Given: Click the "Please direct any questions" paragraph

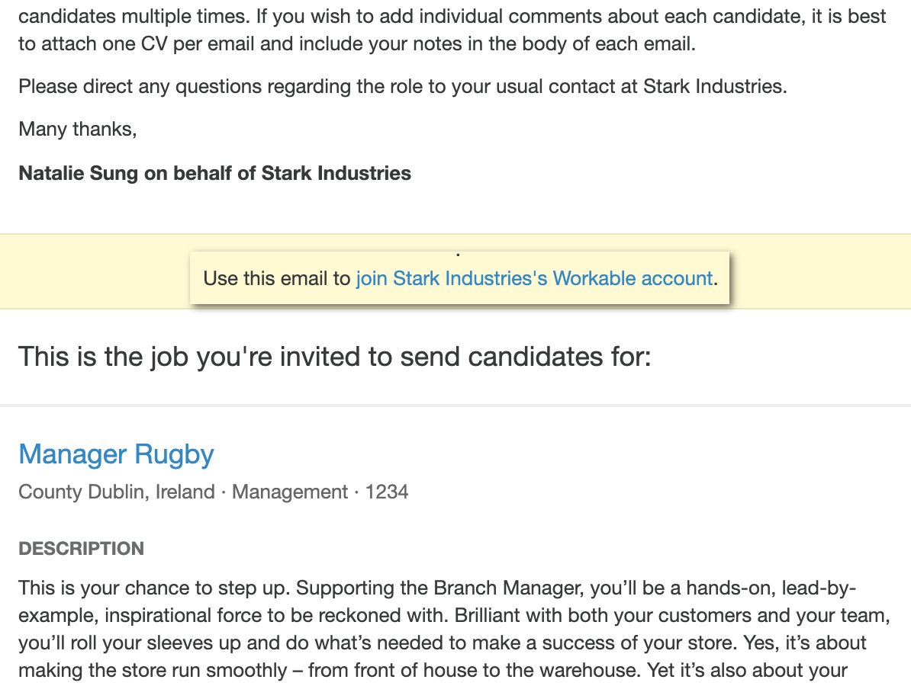Looking at the screenshot, I should tap(403, 86).
